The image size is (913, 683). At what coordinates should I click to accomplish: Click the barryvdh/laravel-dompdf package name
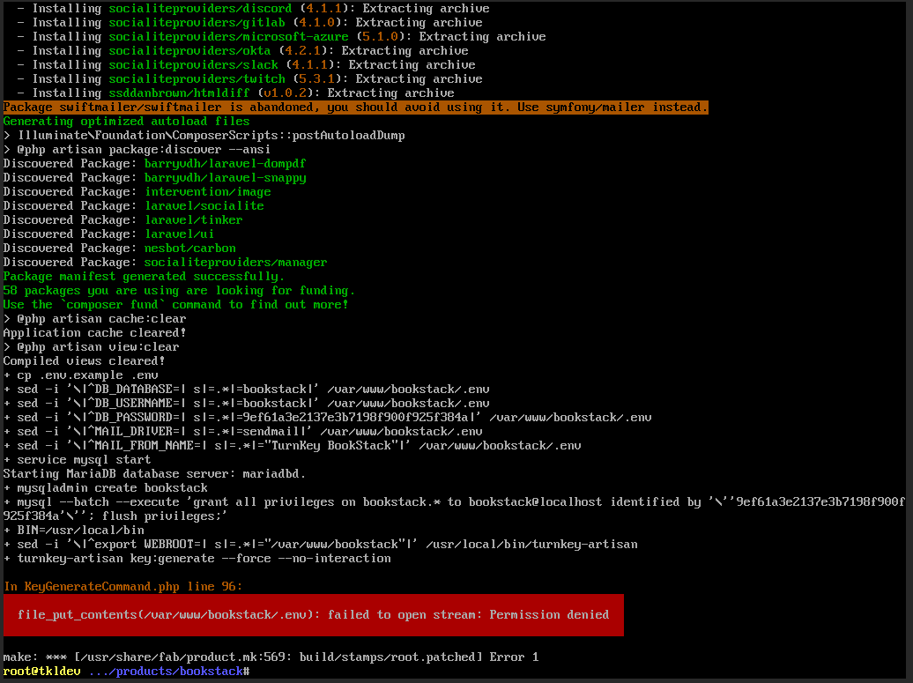pos(225,163)
